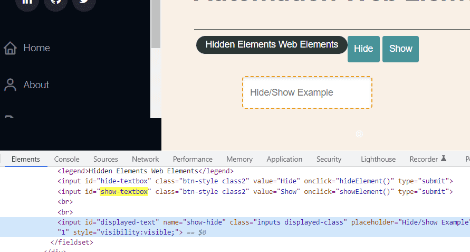Click the Show button
470x252 pixels.
(x=400, y=49)
